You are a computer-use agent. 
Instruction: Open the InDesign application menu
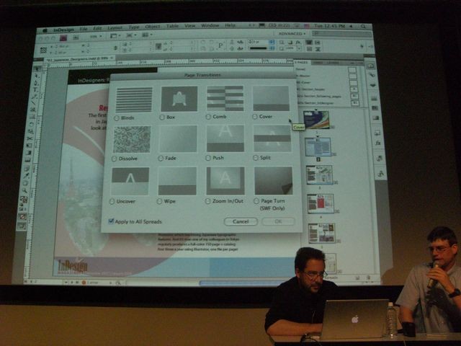click(63, 30)
